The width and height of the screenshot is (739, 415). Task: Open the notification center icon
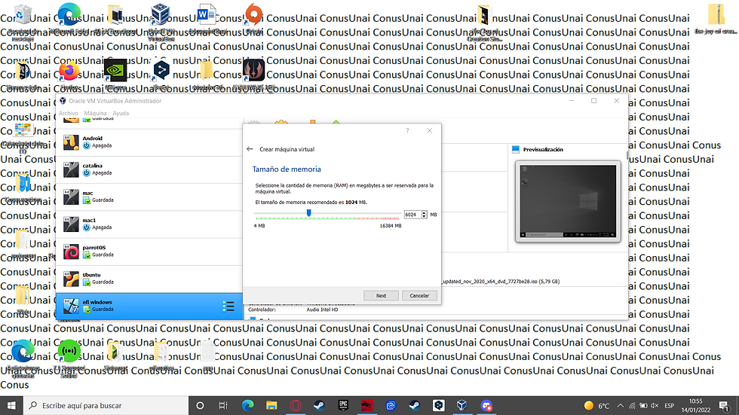(x=725, y=406)
